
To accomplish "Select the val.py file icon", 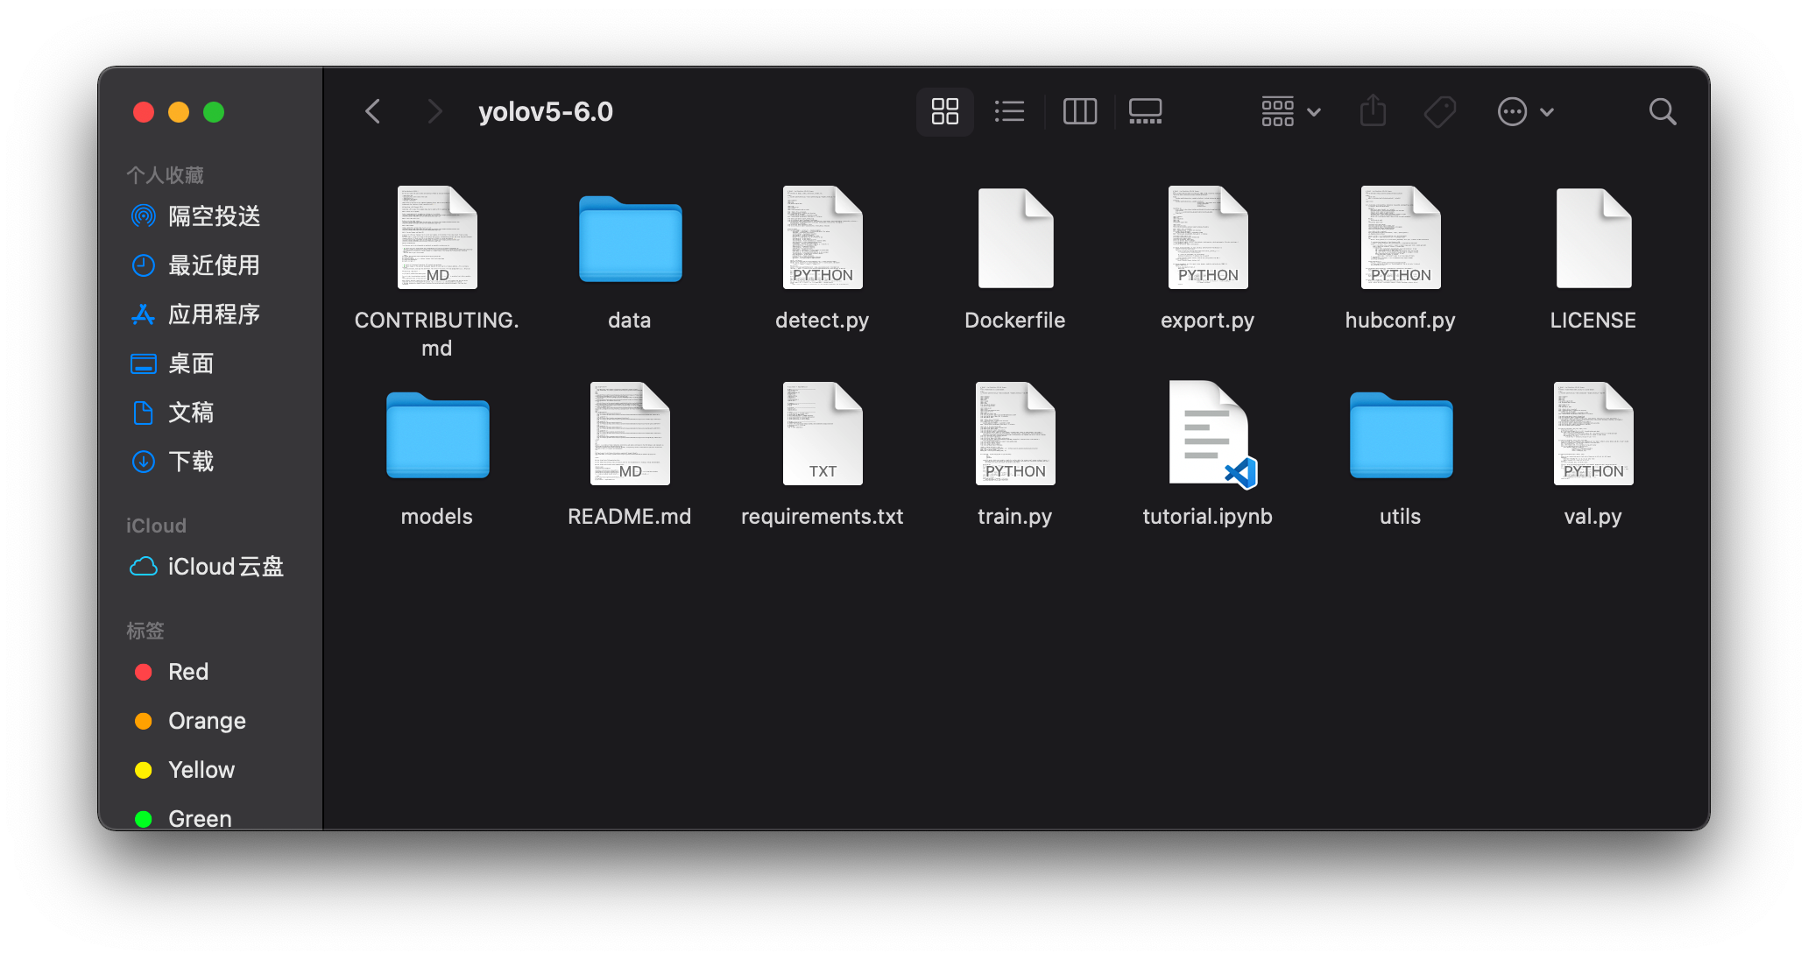I will [1593, 434].
